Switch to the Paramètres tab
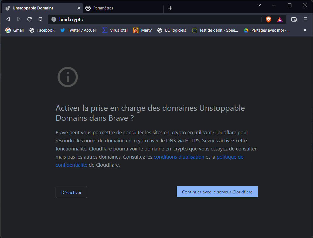 [123, 8]
